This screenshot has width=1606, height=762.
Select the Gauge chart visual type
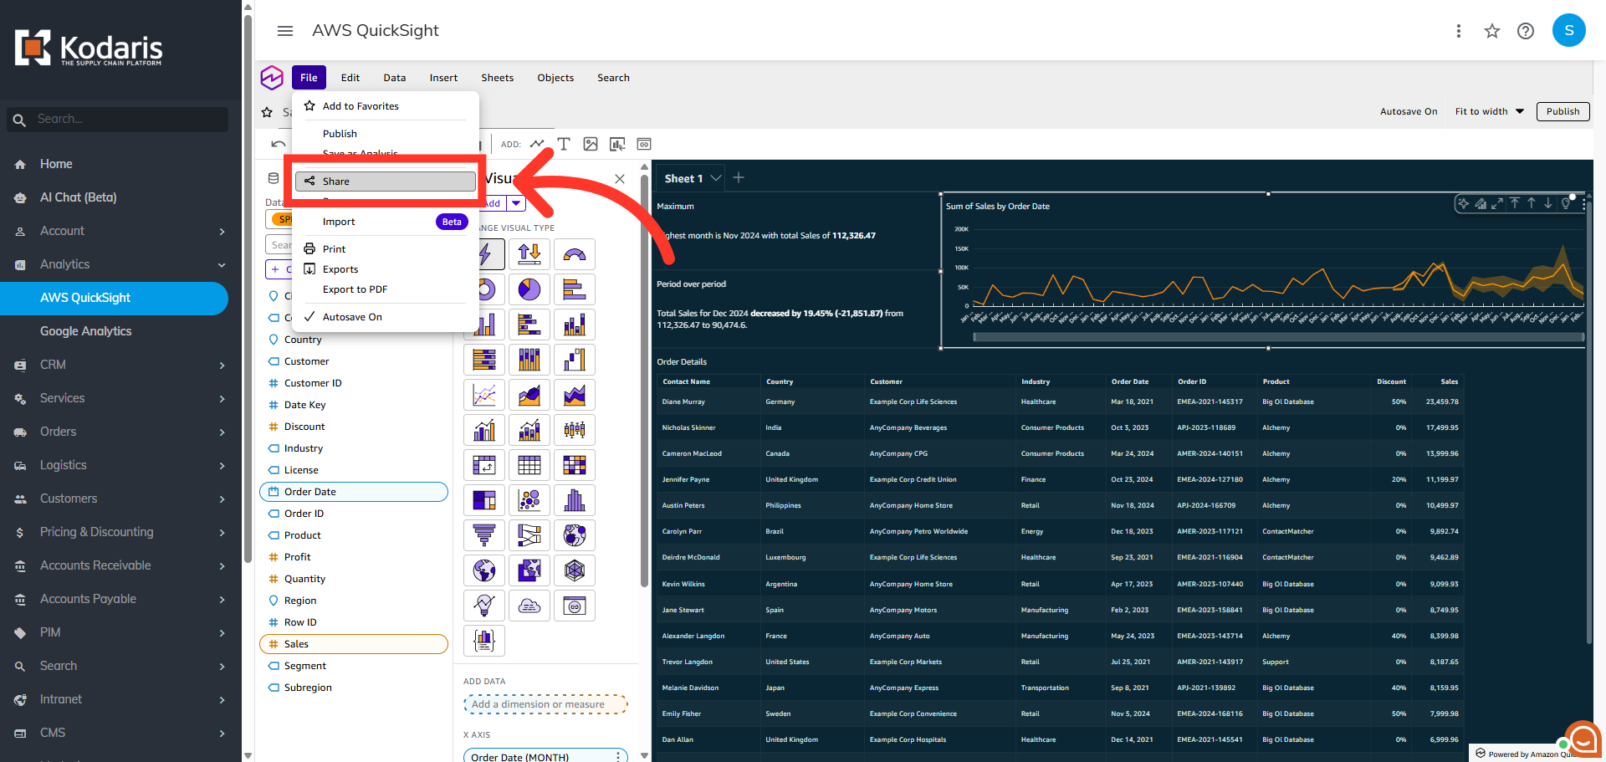coord(575,254)
